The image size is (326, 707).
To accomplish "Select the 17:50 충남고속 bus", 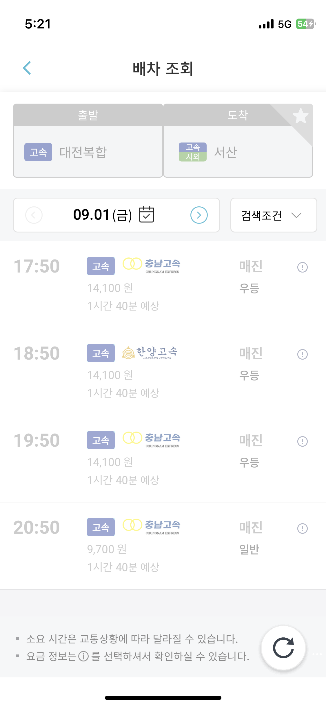I will (x=163, y=285).
